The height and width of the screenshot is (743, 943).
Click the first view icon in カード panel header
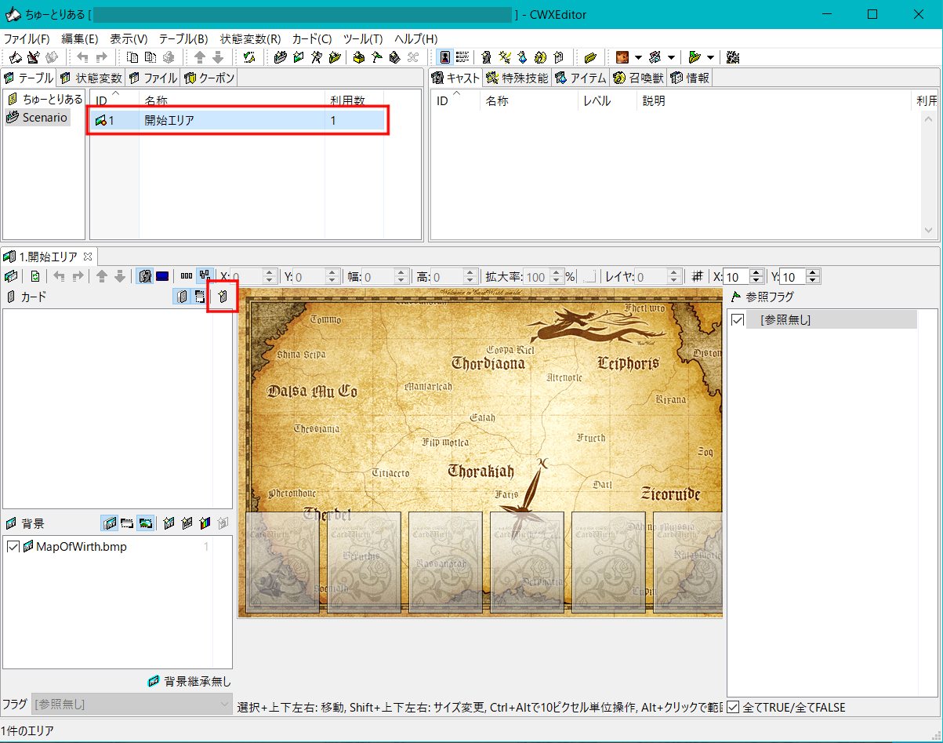[182, 297]
